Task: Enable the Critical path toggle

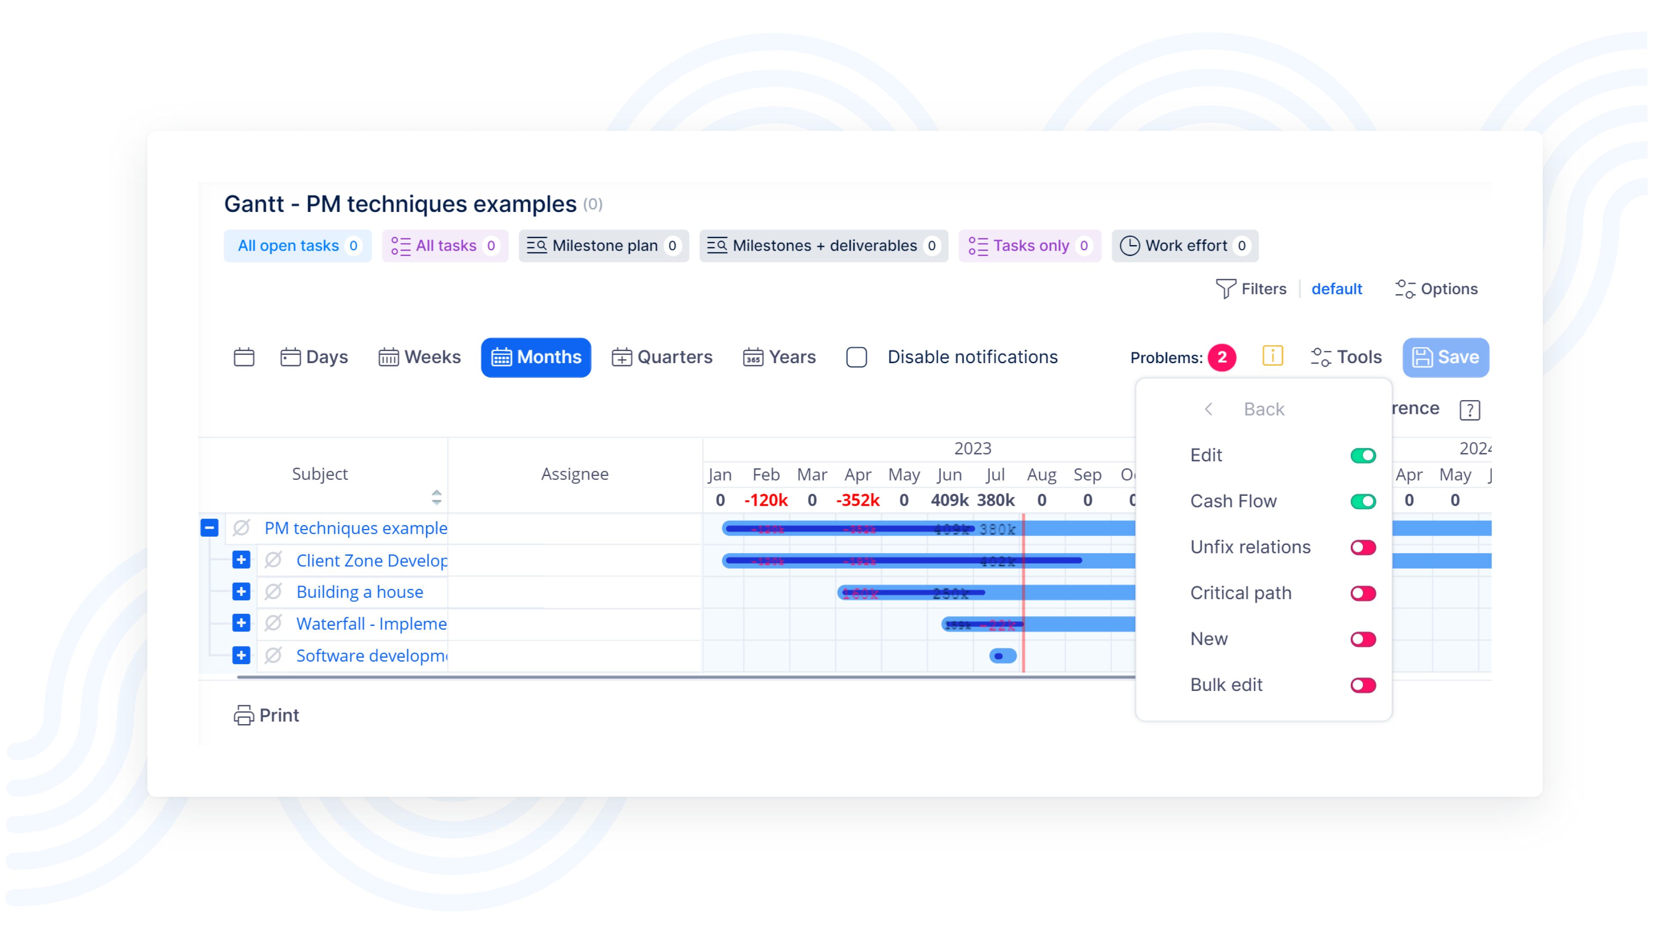Action: point(1362,593)
